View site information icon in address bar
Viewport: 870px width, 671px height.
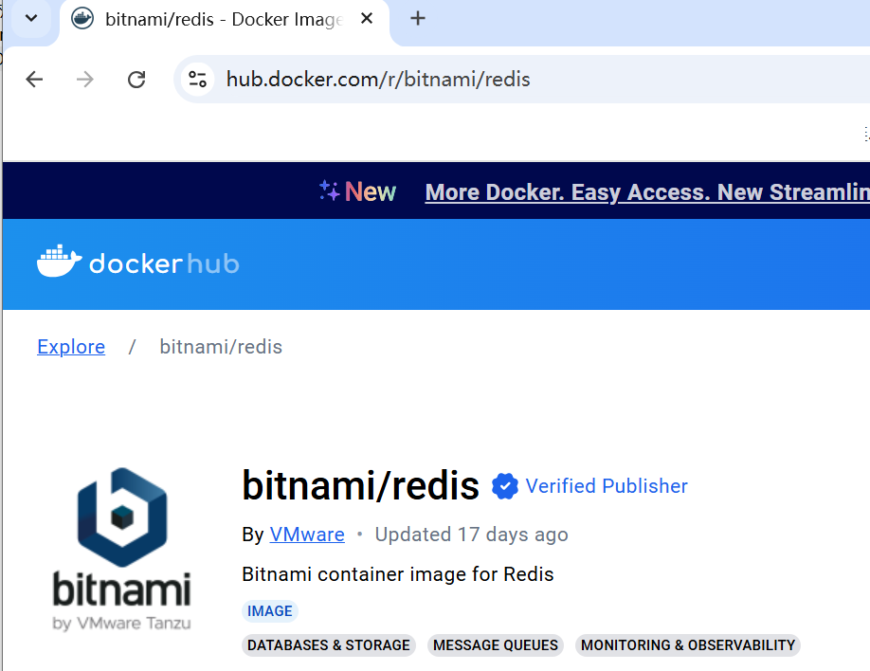point(197,80)
